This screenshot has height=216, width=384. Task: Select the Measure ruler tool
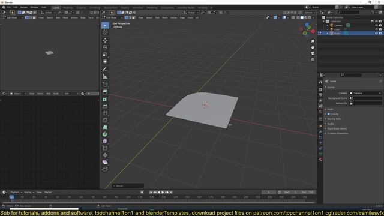(x=105, y=77)
